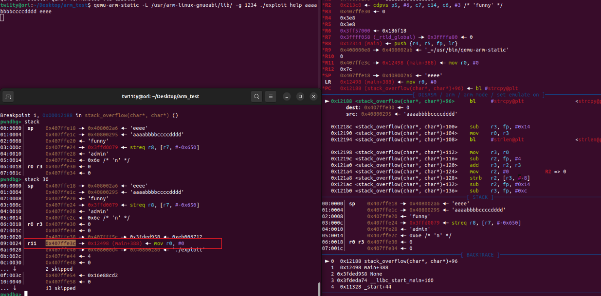Click the window title 'tw11ty@ori: ~/Desktop/arm_test'

click(x=161, y=96)
